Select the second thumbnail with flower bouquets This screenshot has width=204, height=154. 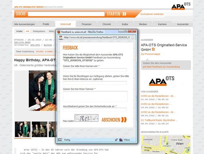[39, 129]
